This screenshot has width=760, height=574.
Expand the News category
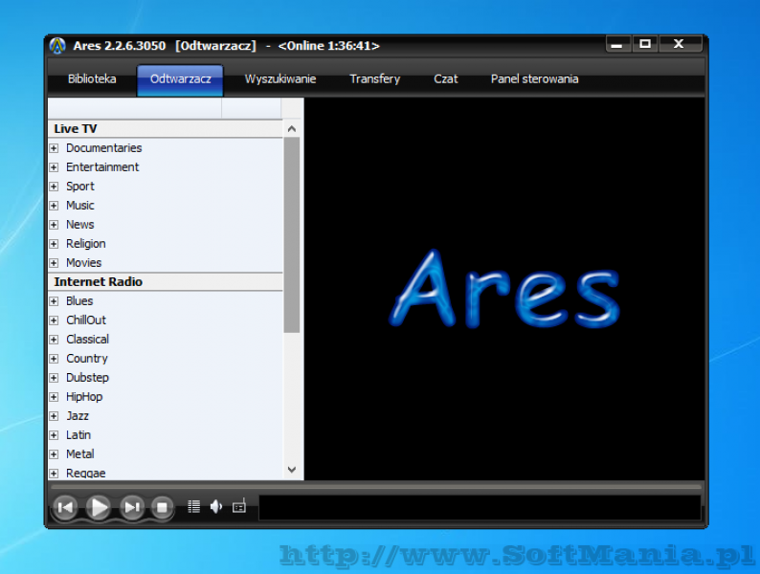[54, 225]
